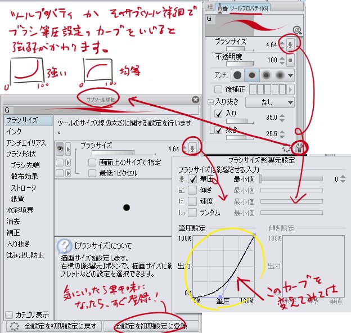Click brush size dynamics button in sub tool detail
Viewport: 351px width, 333px height.
(x=192, y=148)
